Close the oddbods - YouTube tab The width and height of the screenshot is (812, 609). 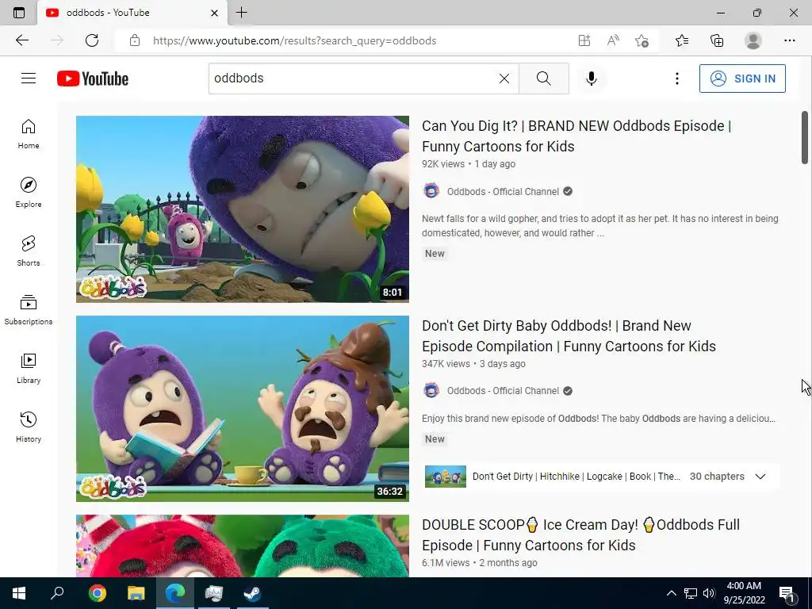(x=214, y=13)
